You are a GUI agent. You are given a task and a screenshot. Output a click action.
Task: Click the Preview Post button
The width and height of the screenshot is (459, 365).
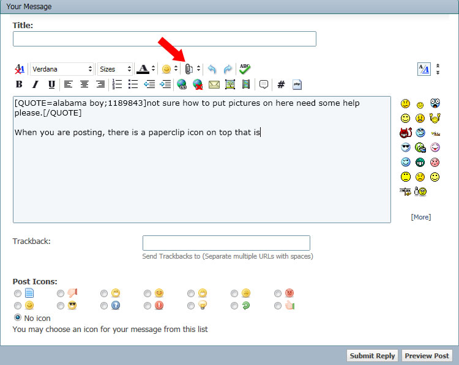427,356
